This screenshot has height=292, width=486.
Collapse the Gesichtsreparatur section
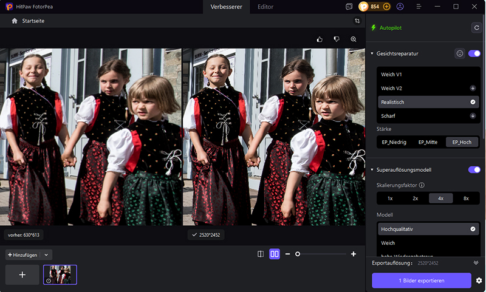pos(372,53)
